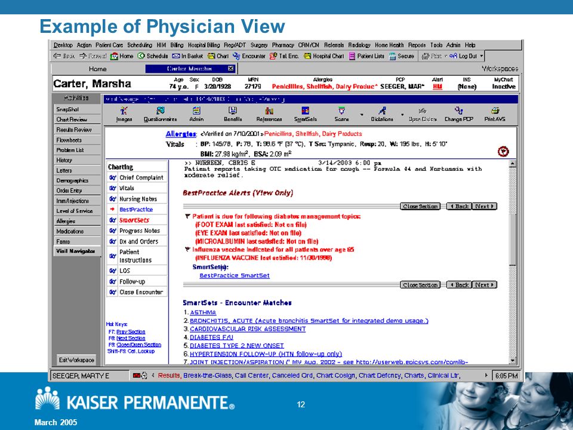Image resolution: width=573 pixels, height=430 pixels.
Task: Go to the Close Encounter charting section
Action: [137, 292]
